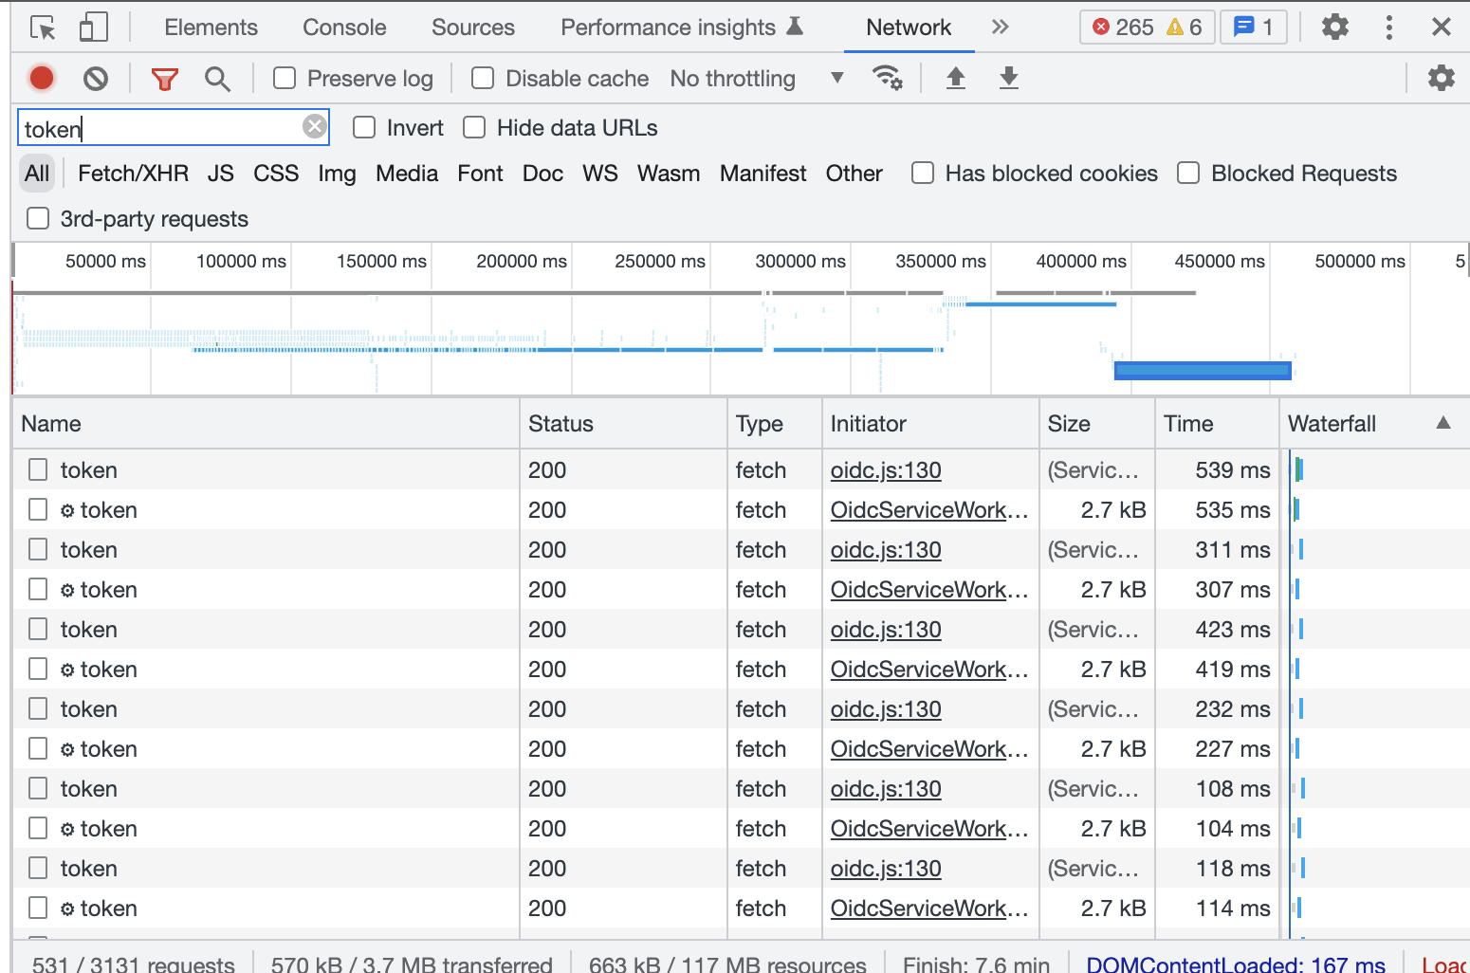Image resolution: width=1470 pixels, height=973 pixels.
Task: Switch to the Console panel
Action: [x=343, y=27]
